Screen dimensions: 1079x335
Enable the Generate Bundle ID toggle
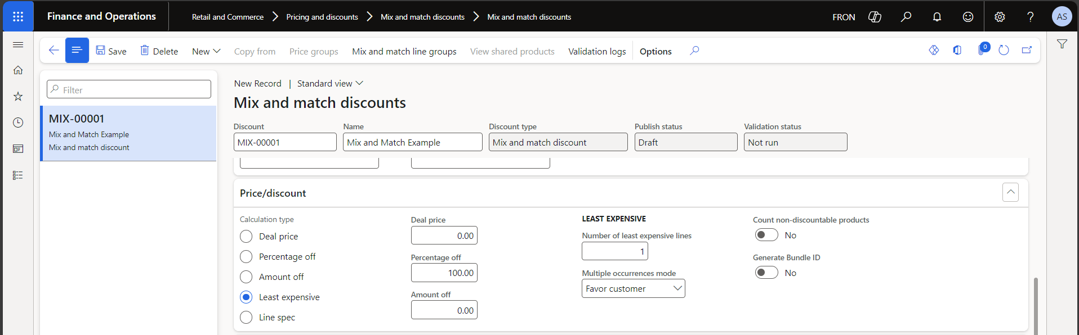click(766, 273)
